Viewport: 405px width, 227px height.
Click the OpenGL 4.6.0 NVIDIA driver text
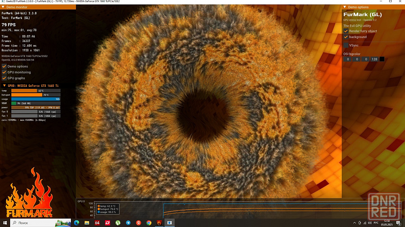coord(18,60)
